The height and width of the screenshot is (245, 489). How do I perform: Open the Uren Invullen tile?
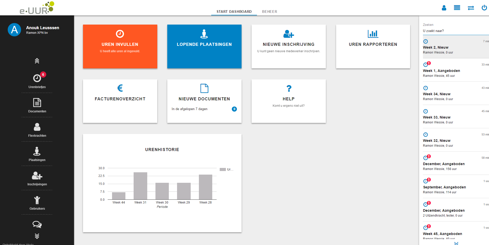tap(120, 46)
